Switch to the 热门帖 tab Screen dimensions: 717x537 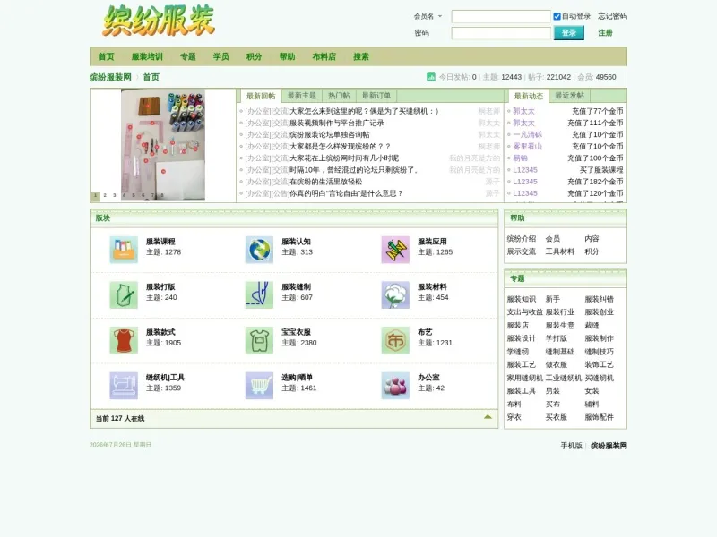(x=339, y=96)
